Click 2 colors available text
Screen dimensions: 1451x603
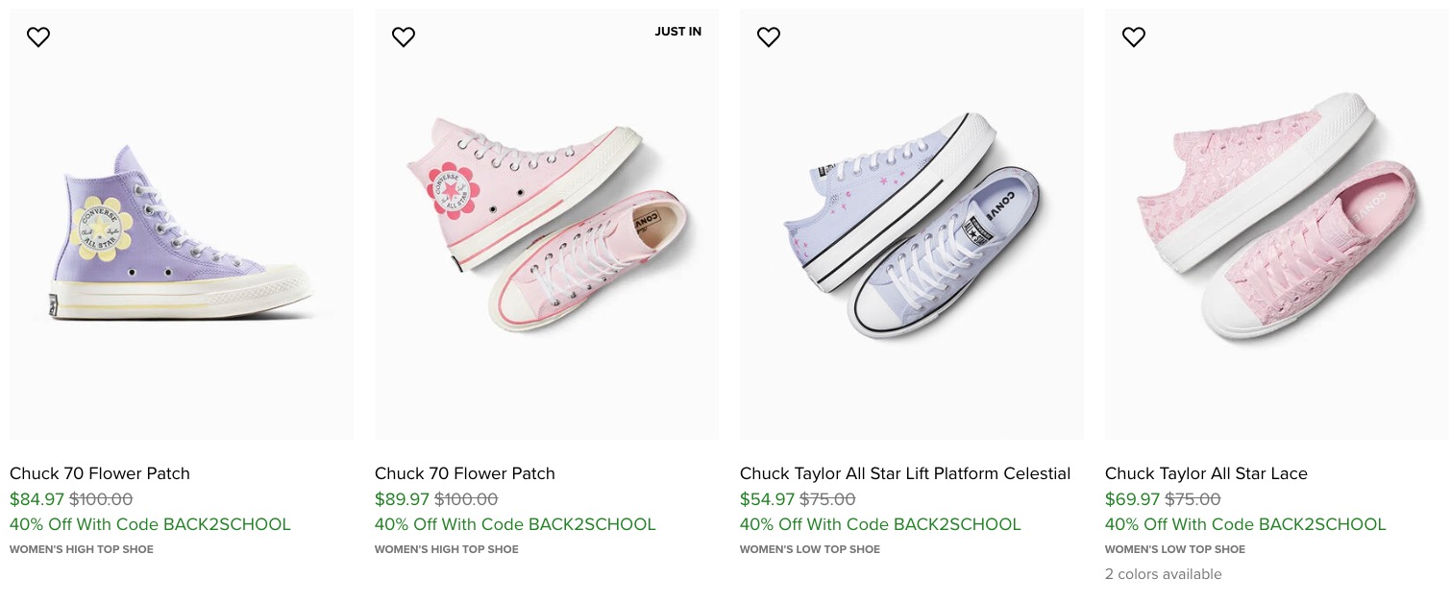point(1163,574)
